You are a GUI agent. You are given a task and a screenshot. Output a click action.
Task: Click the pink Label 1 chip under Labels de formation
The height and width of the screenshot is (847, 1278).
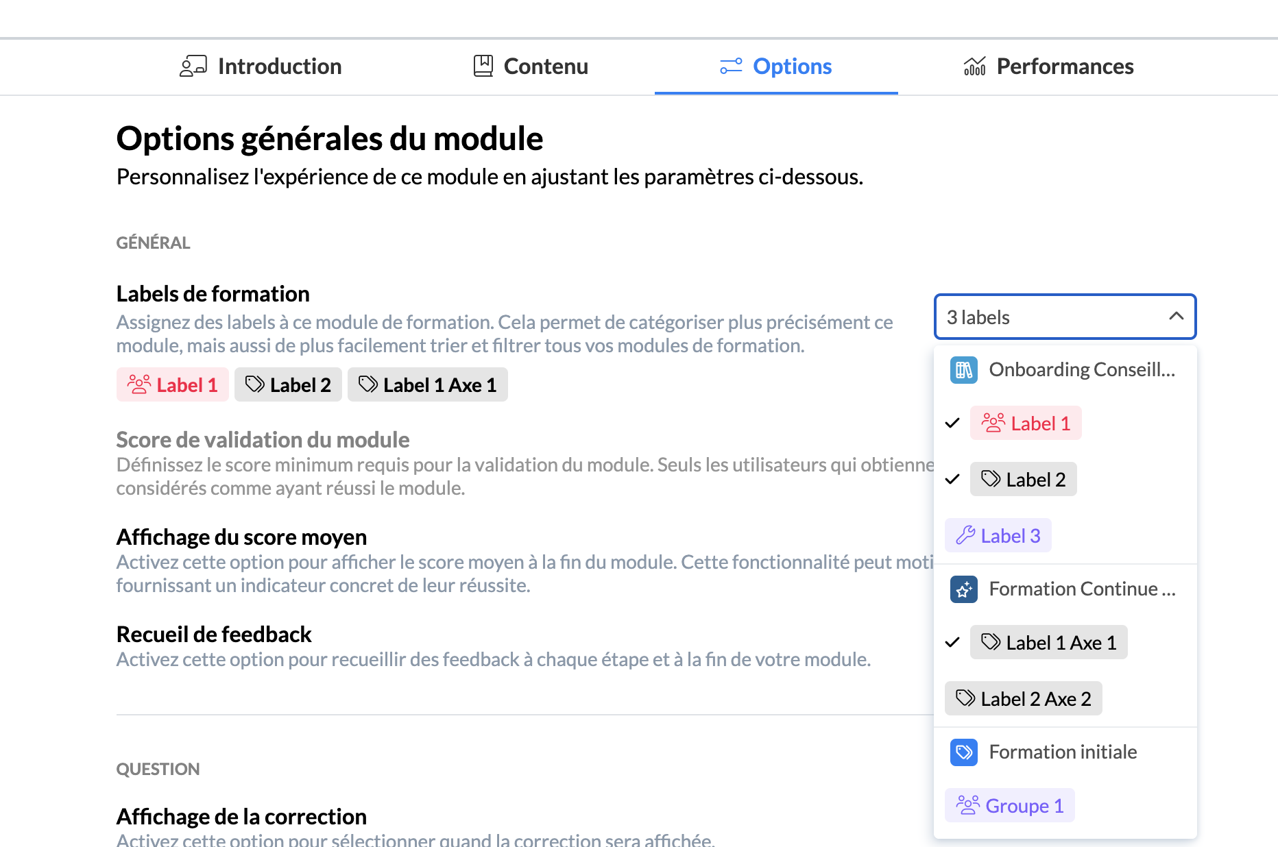(x=172, y=385)
